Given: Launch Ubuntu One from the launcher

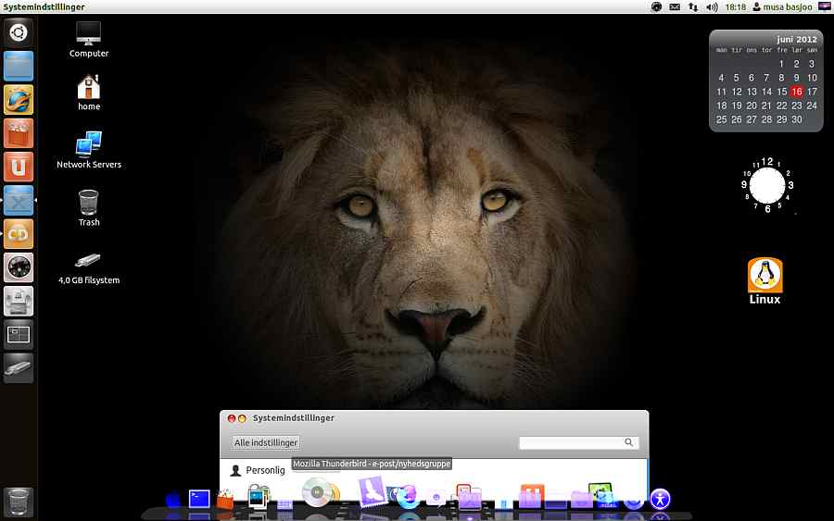Looking at the screenshot, I should [x=19, y=167].
